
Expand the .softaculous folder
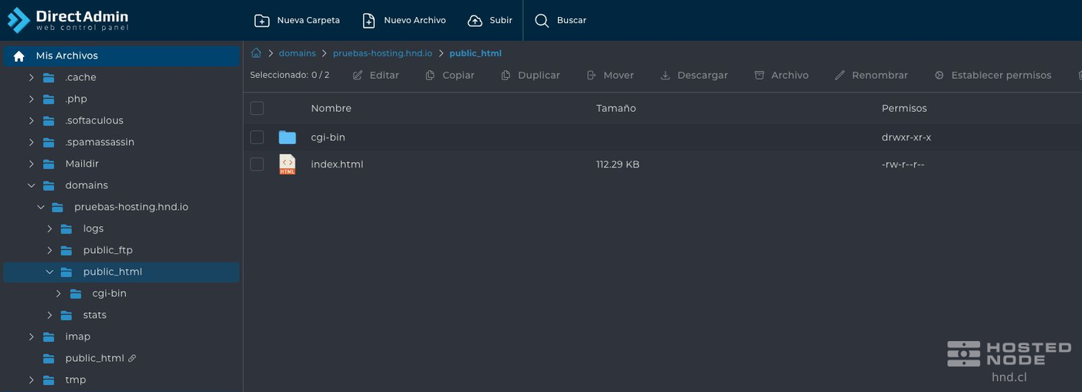[32, 121]
